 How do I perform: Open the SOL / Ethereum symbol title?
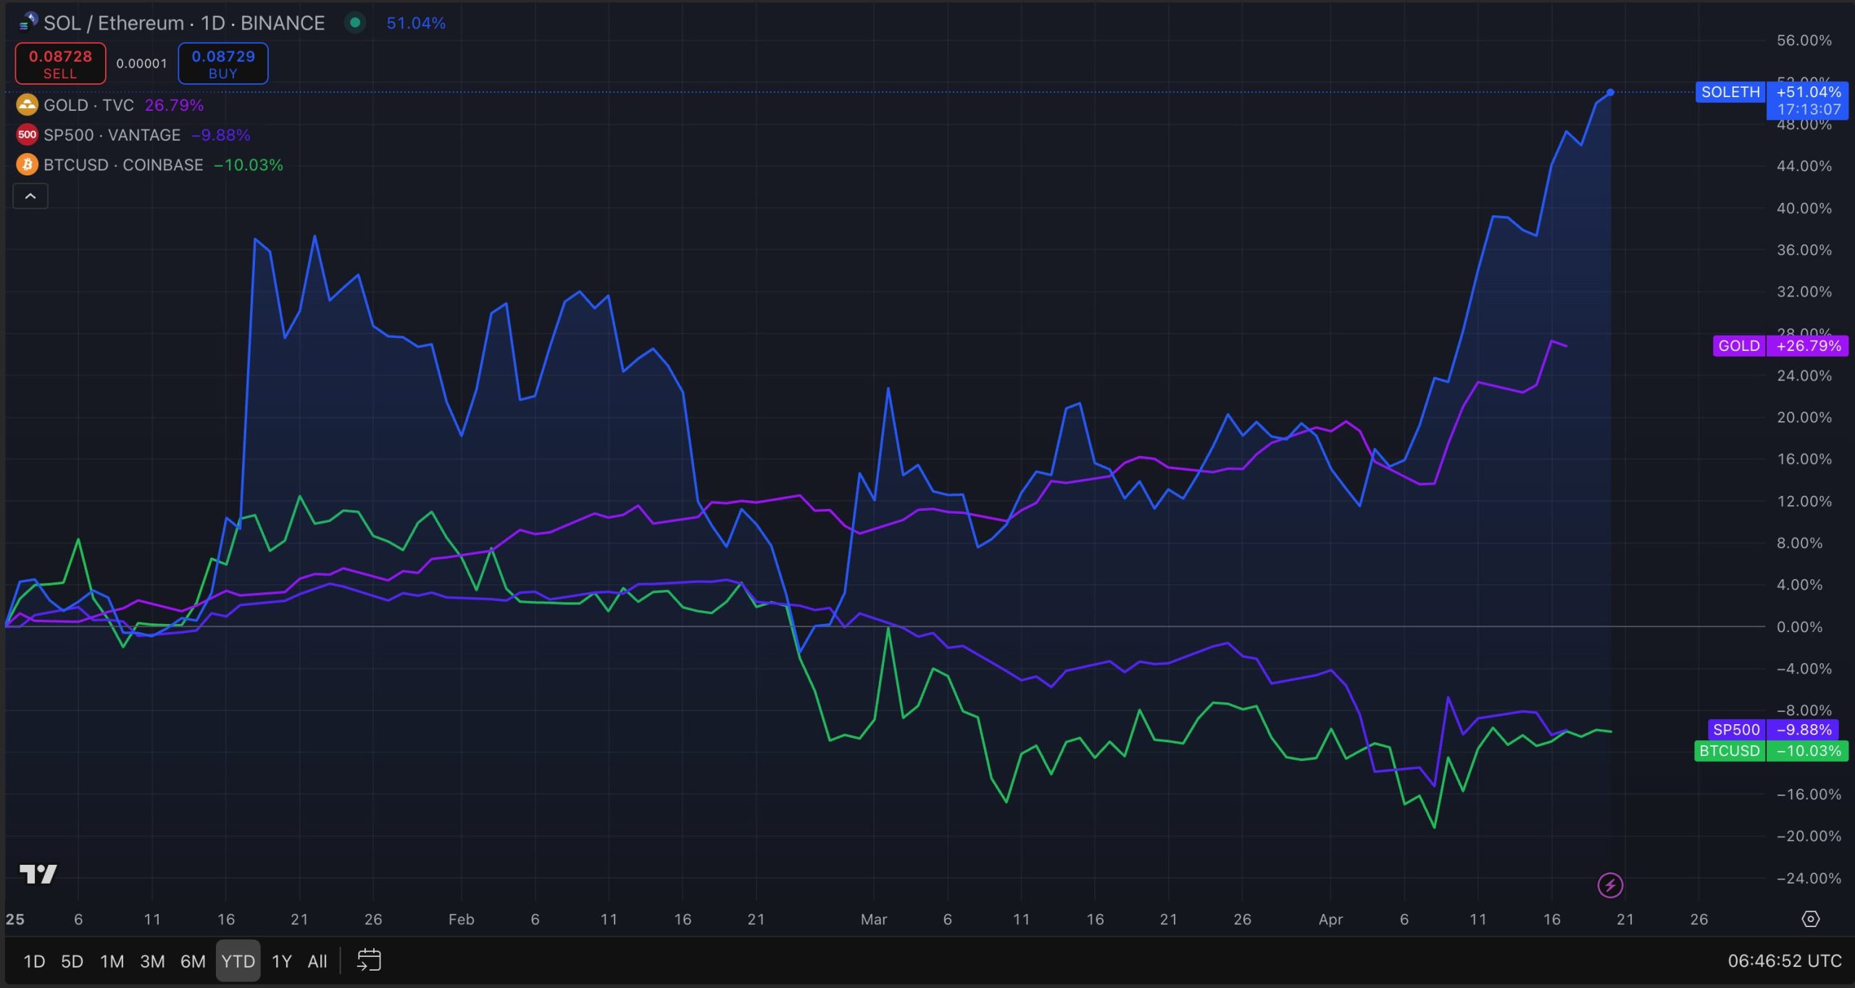[x=184, y=23]
